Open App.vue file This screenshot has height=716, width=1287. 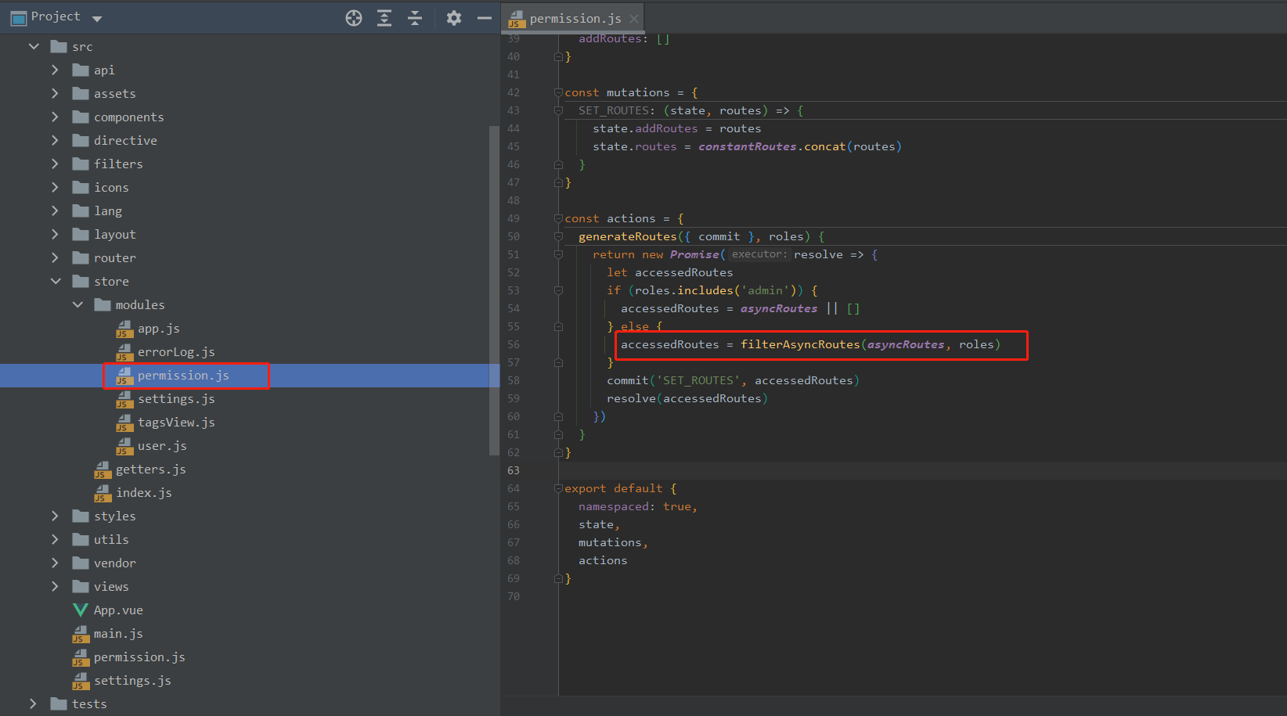(118, 610)
